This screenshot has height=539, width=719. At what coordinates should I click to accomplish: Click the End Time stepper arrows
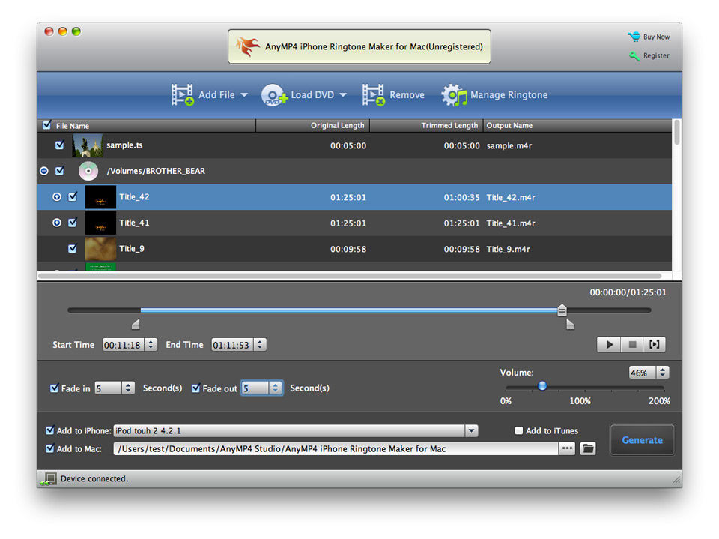(x=260, y=345)
